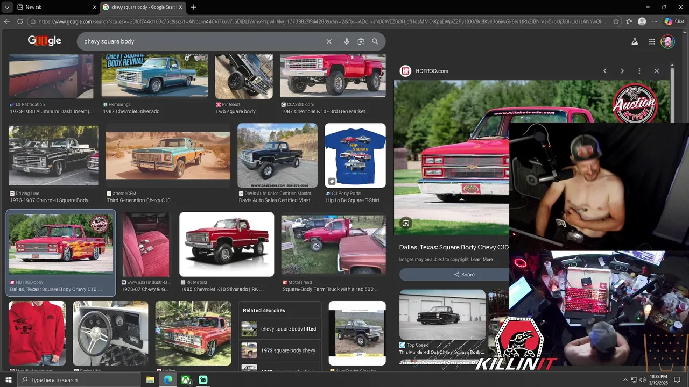Select related search 1973 square body chevy
The image size is (689, 387).
[280, 350]
